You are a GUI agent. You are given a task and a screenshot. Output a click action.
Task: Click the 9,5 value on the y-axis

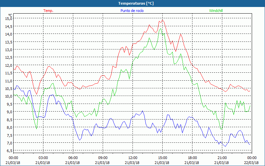(x=10, y=104)
